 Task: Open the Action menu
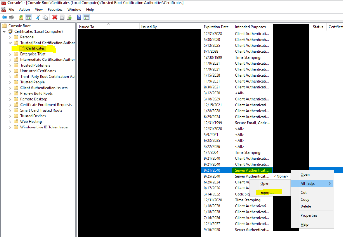point(24,10)
